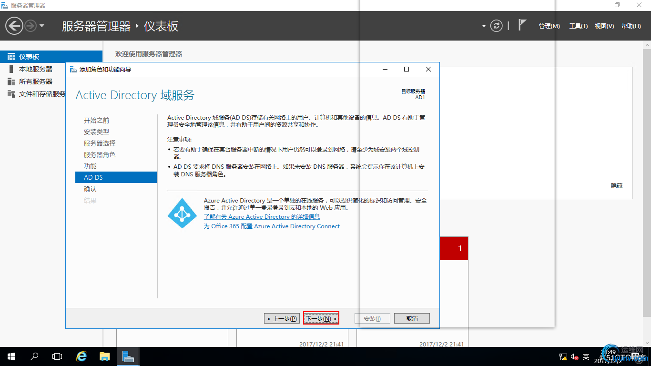Open Task View from the taskbar

click(57, 356)
